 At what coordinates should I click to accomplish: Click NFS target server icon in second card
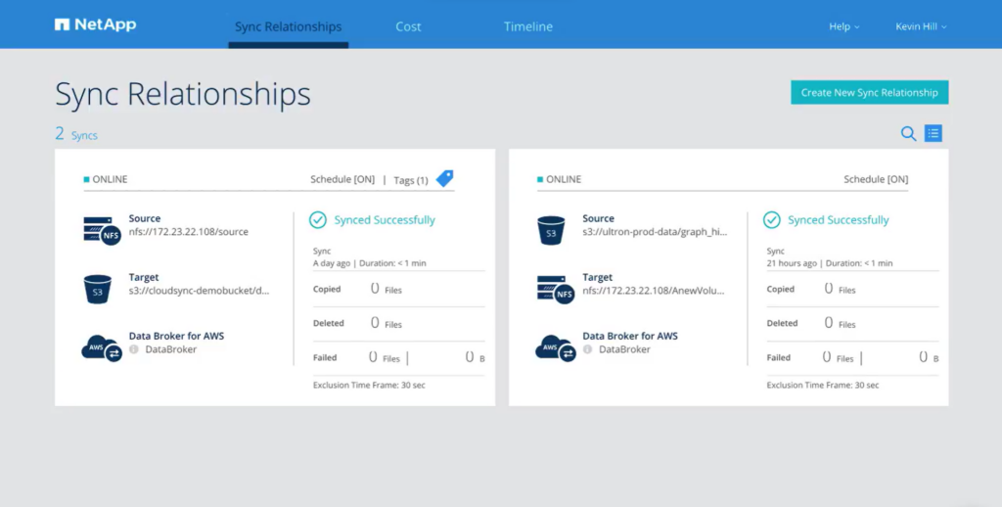click(556, 290)
